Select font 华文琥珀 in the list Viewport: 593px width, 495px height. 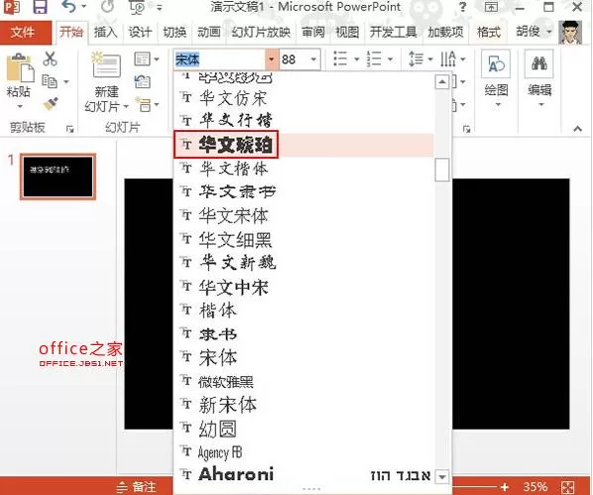tap(303, 145)
